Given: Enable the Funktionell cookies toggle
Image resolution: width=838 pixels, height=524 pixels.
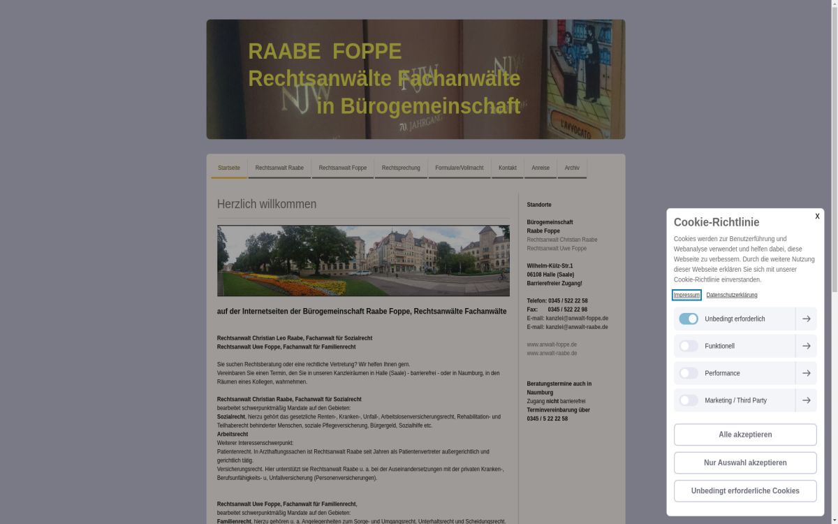Looking at the screenshot, I should coord(688,345).
